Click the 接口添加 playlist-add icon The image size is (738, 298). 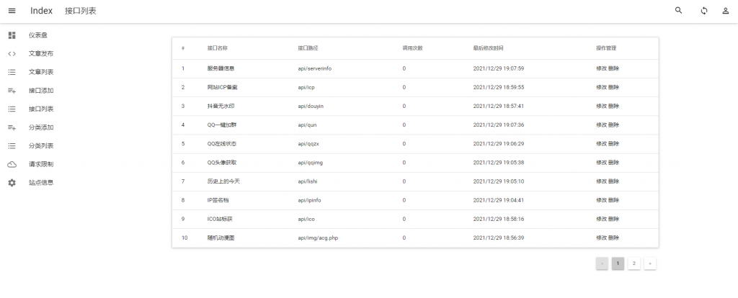12,91
